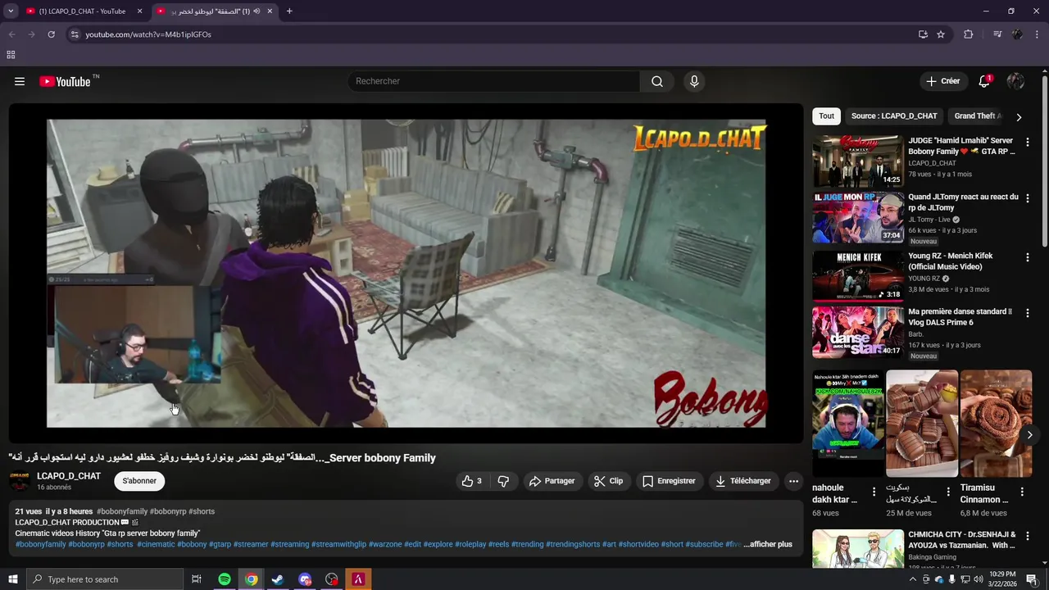Open the notifications bell
The width and height of the screenshot is (1049, 590).
(x=984, y=81)
